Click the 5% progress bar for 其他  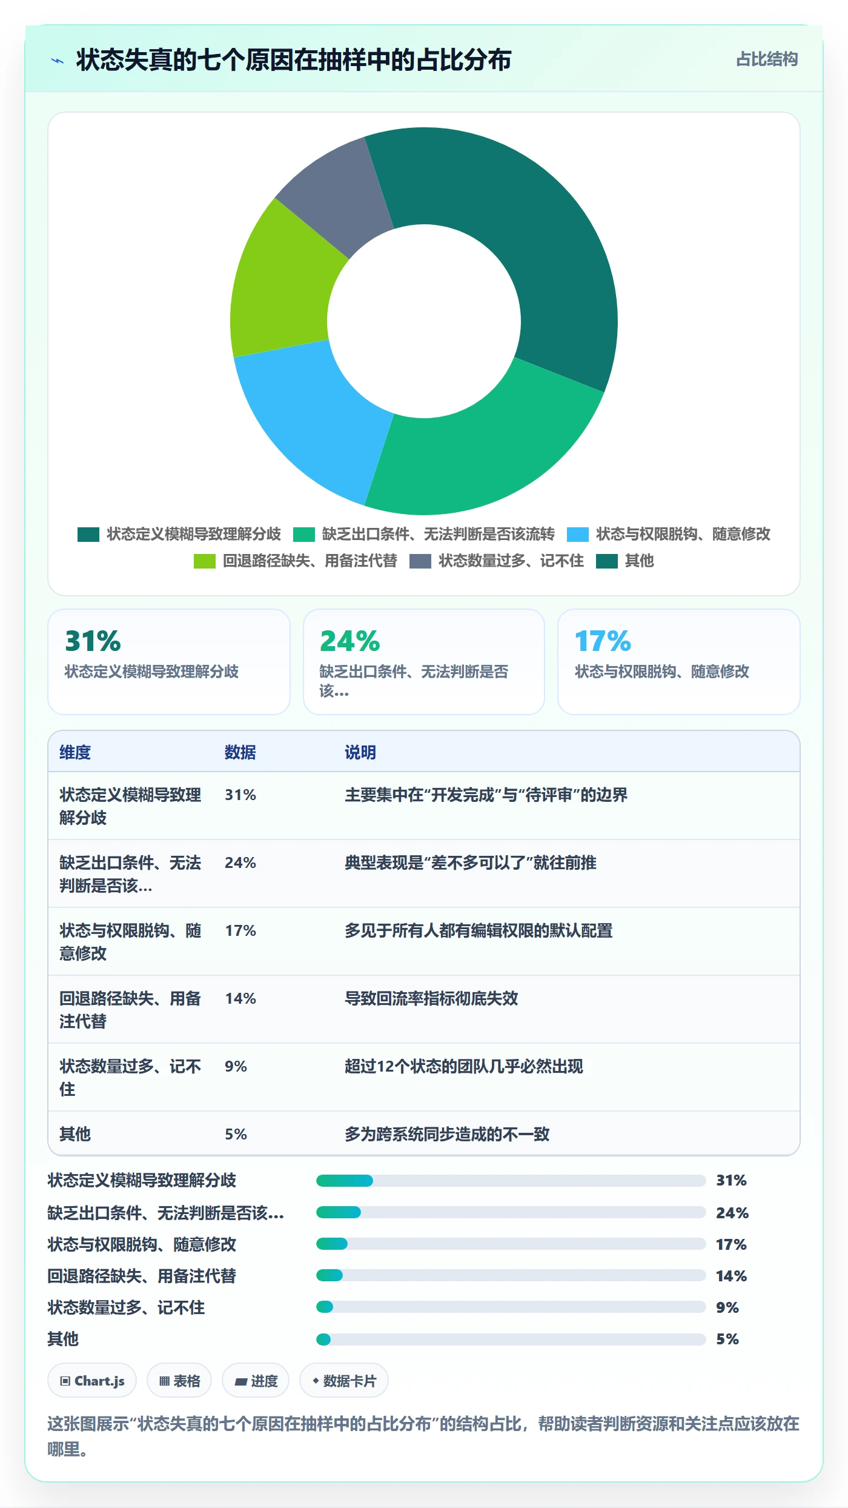click(511, 1339)
